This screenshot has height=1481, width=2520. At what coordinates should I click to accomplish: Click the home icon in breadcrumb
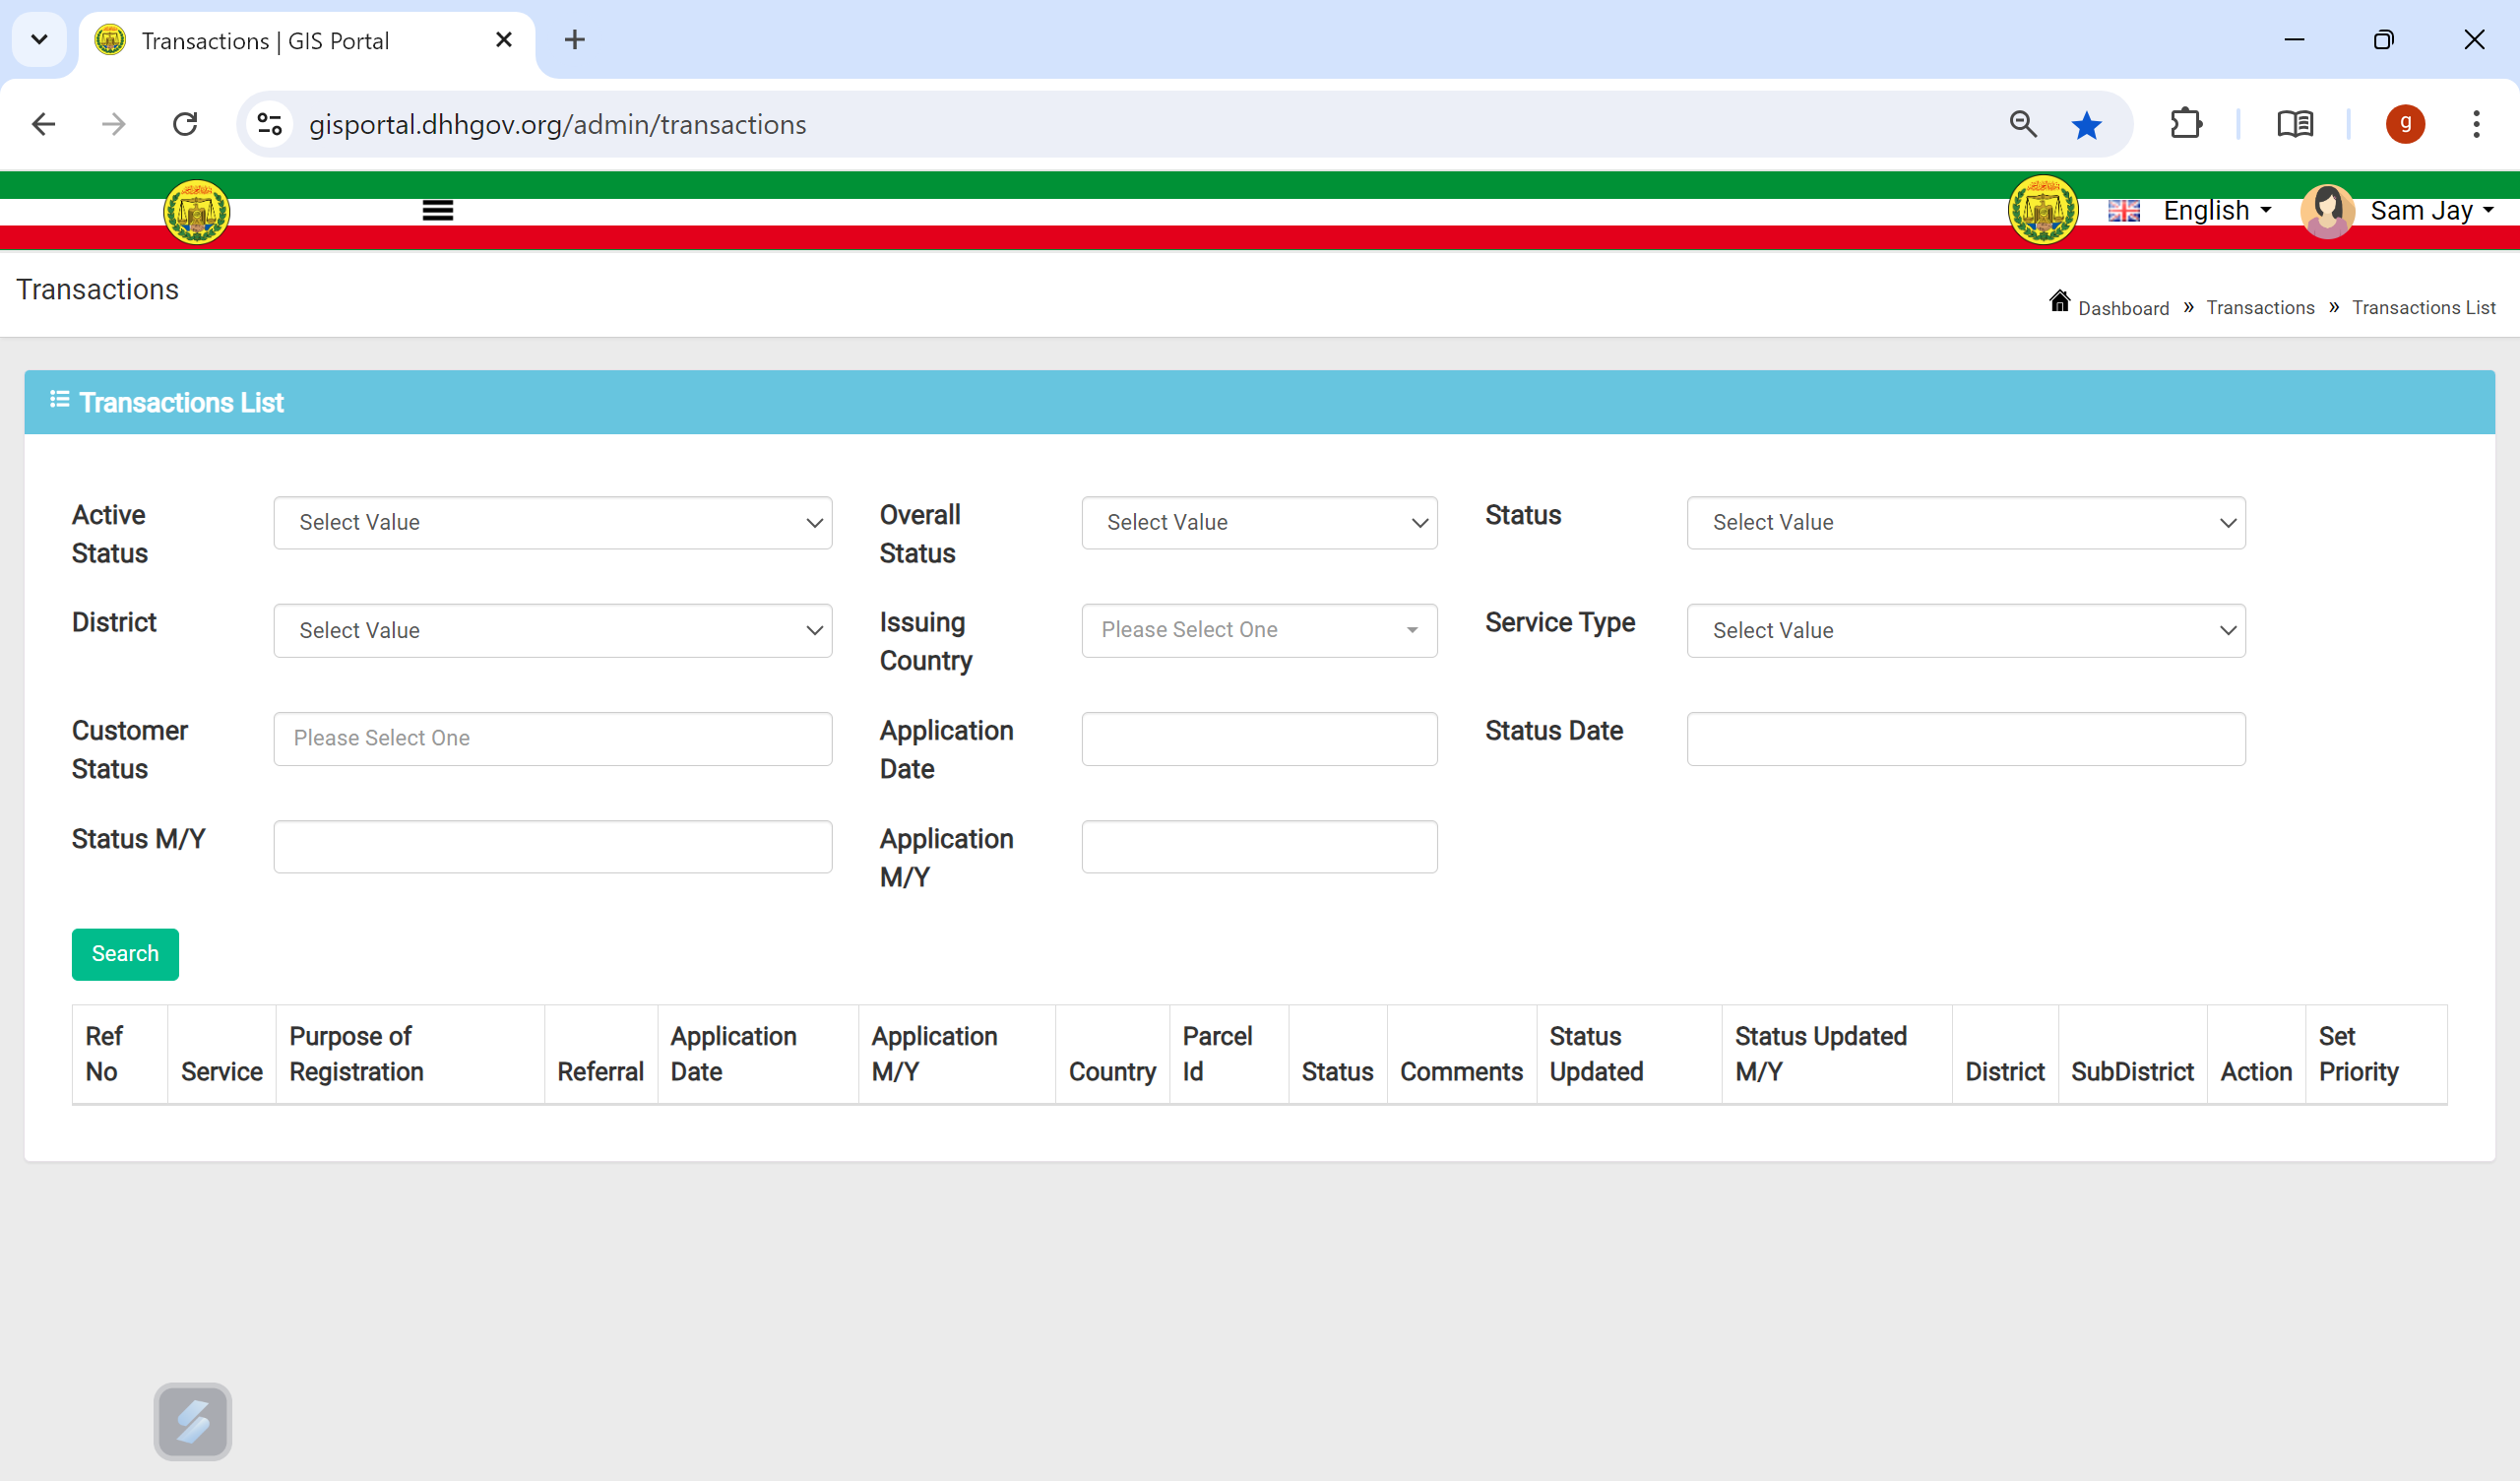point(2059,301)
